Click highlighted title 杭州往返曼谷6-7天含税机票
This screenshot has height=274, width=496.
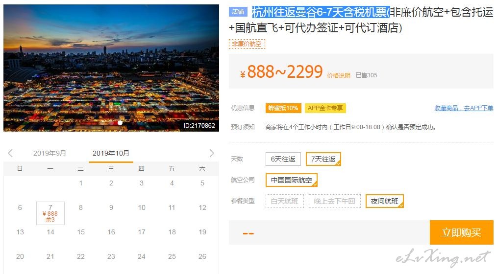(321, 12)
